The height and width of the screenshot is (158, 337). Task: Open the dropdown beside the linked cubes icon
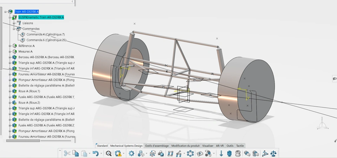(214, 153)
